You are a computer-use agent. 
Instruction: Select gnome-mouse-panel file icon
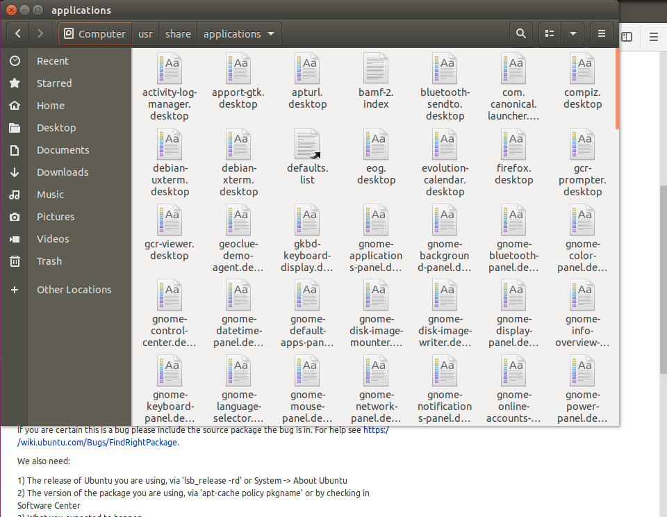point(307,370)
